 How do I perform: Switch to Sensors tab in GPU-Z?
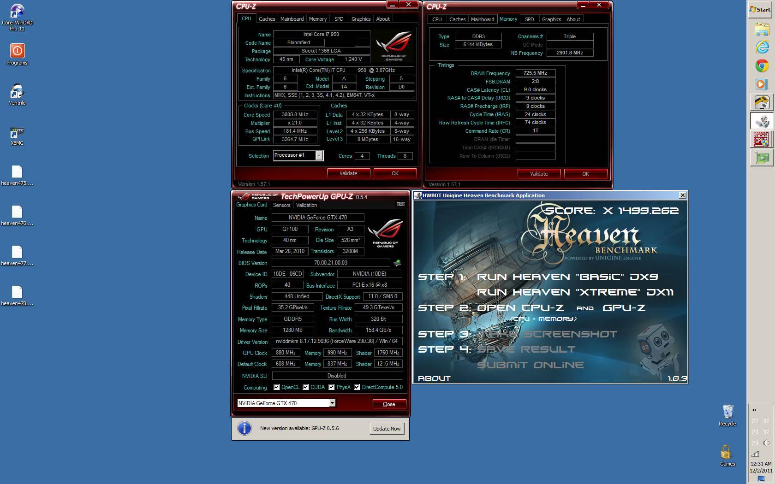click(281, 205)
